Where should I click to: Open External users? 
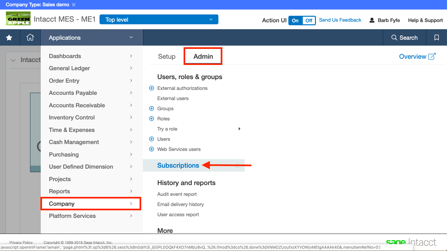coord(173,98)
